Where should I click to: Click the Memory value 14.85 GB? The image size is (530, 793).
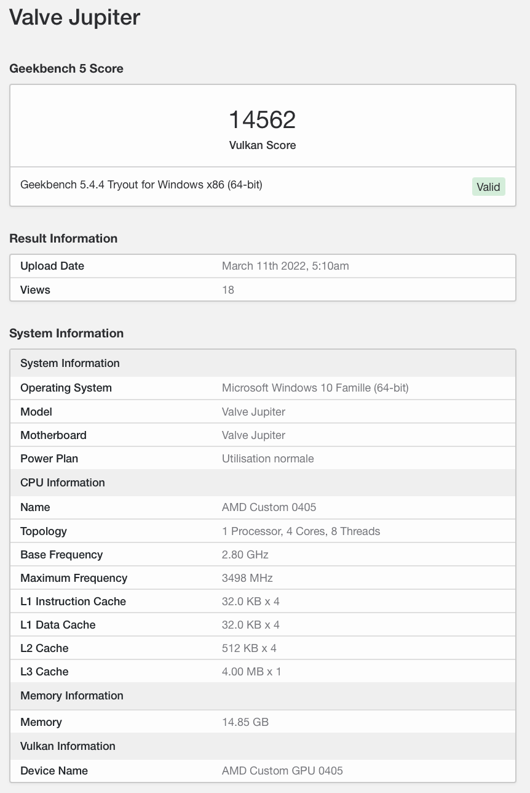[x=245, y=722]
